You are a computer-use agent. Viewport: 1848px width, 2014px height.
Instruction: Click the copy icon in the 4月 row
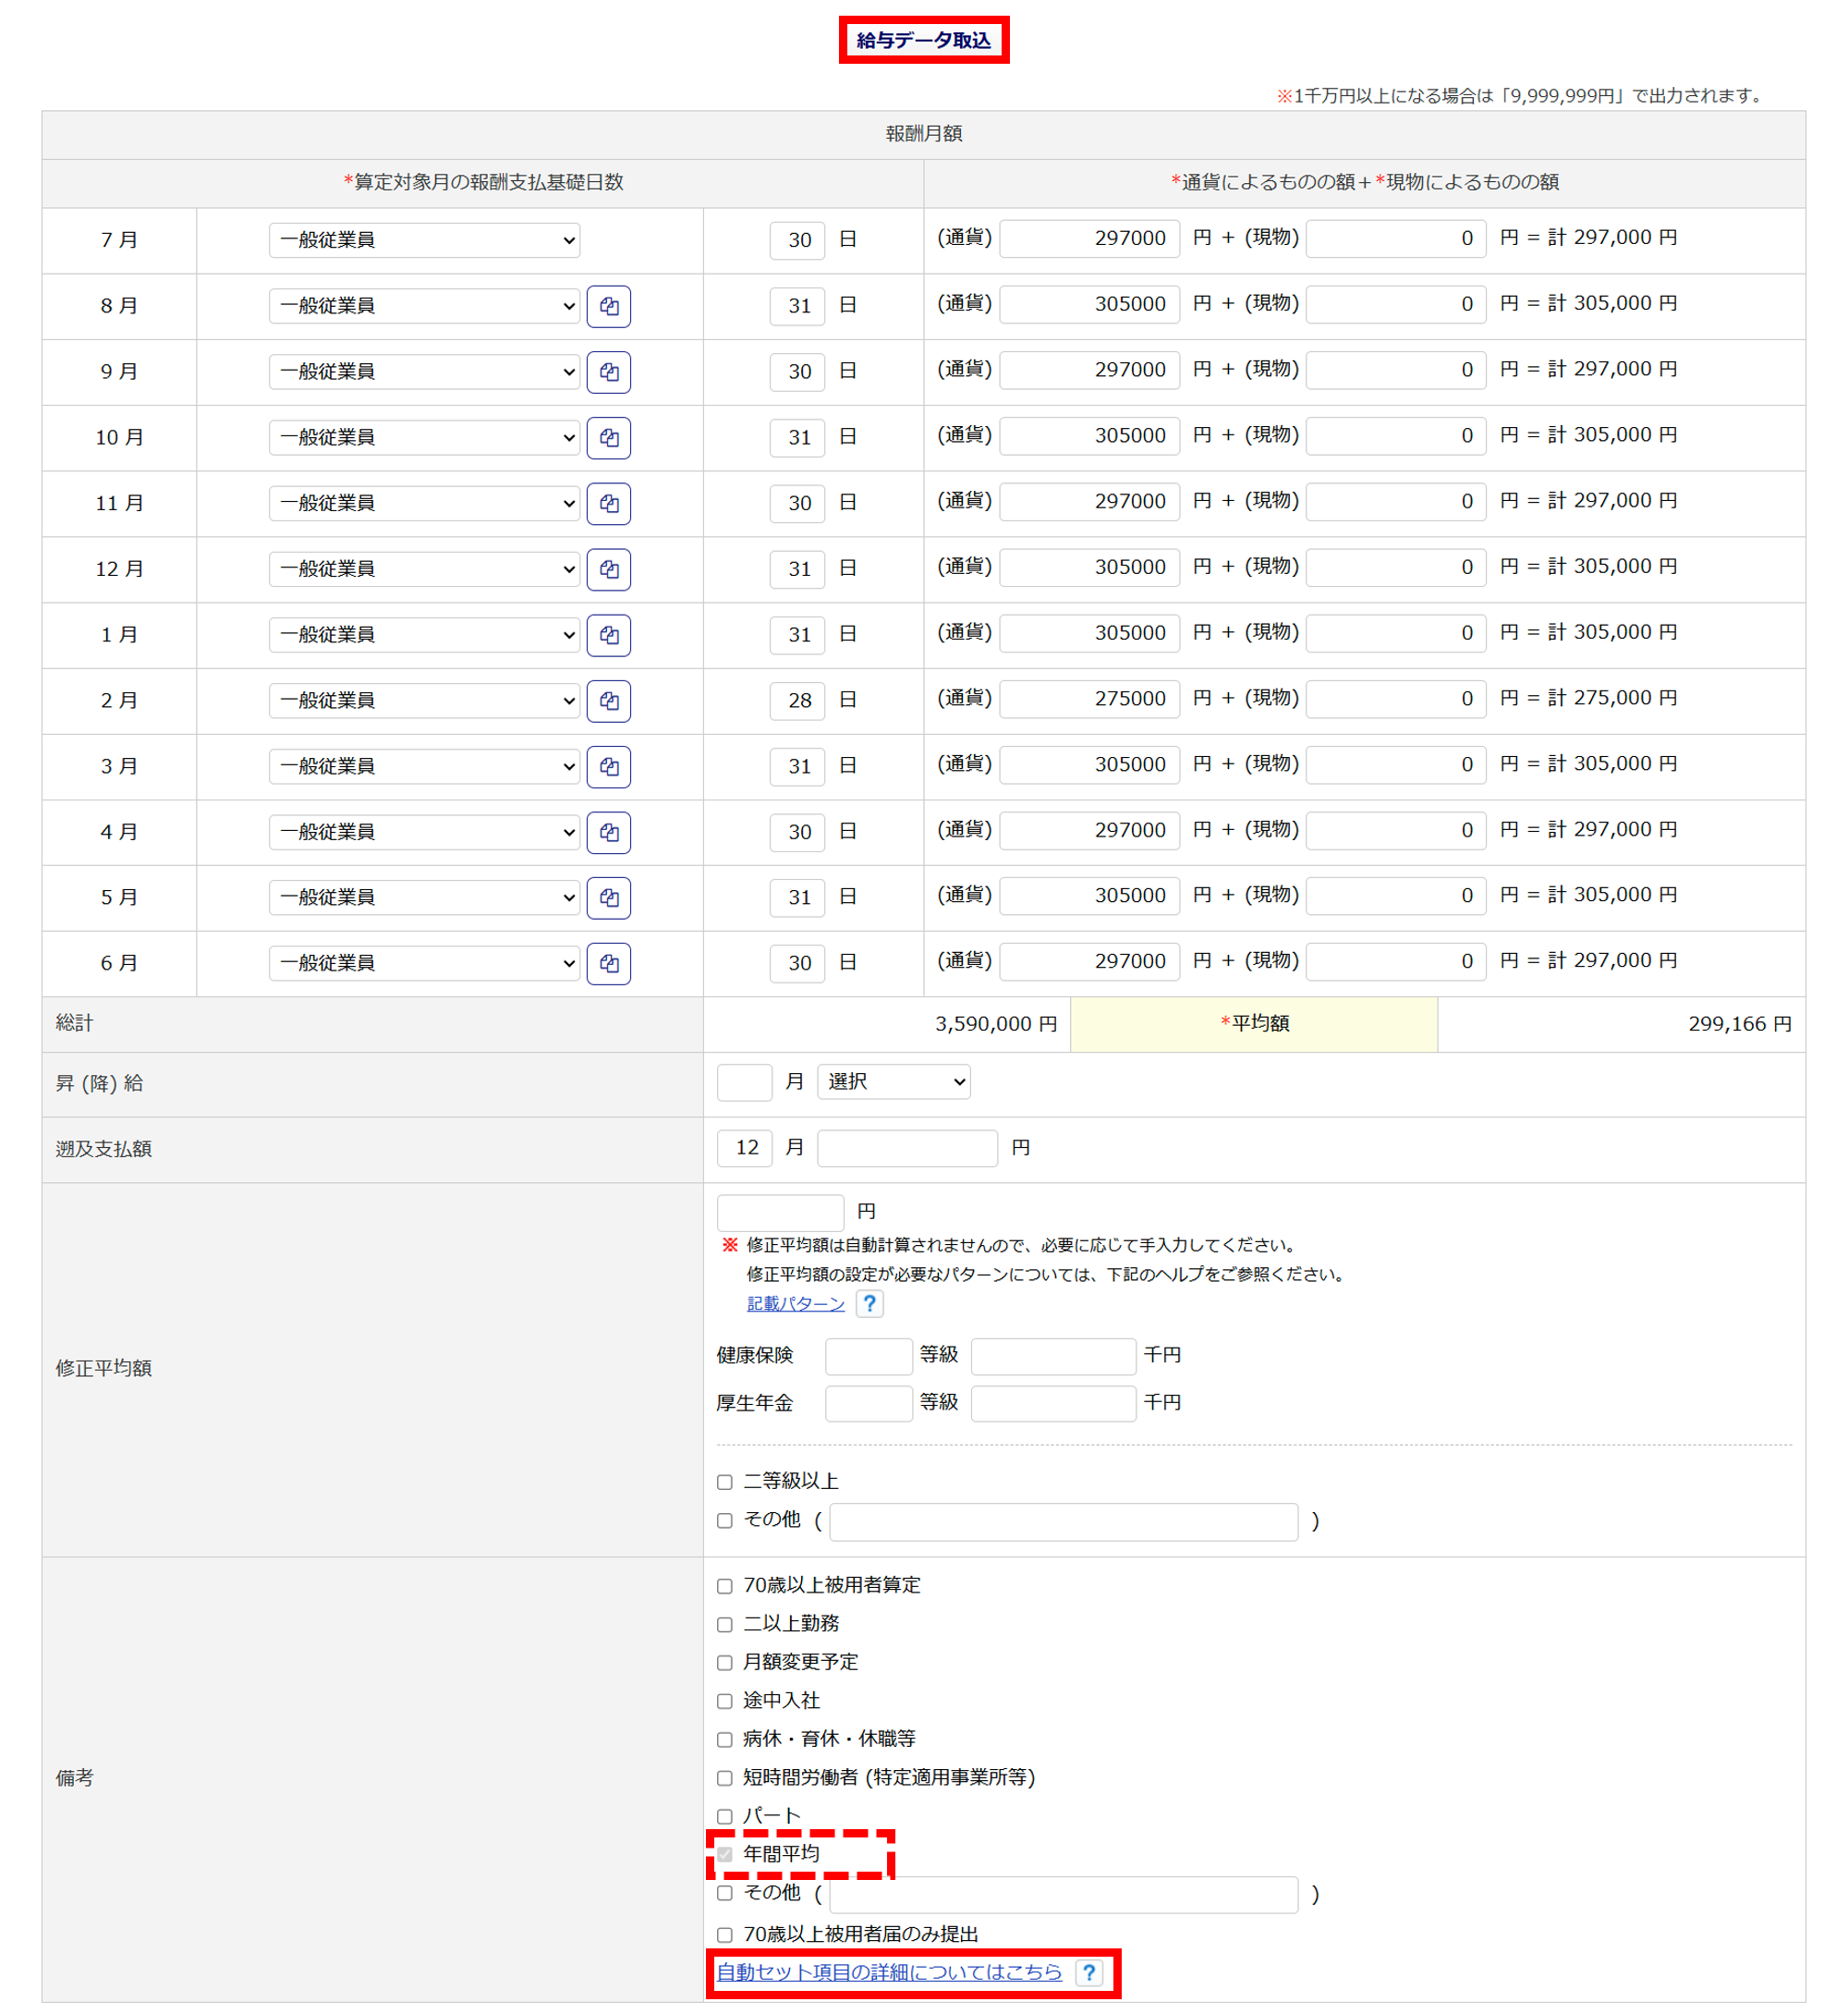click(x=608, y=833)
